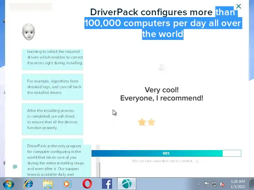The width and height of the screenshot is (254, 190).
Task: Click the message ending 'errors right during installing'
Action: click(x=52, y=60)
